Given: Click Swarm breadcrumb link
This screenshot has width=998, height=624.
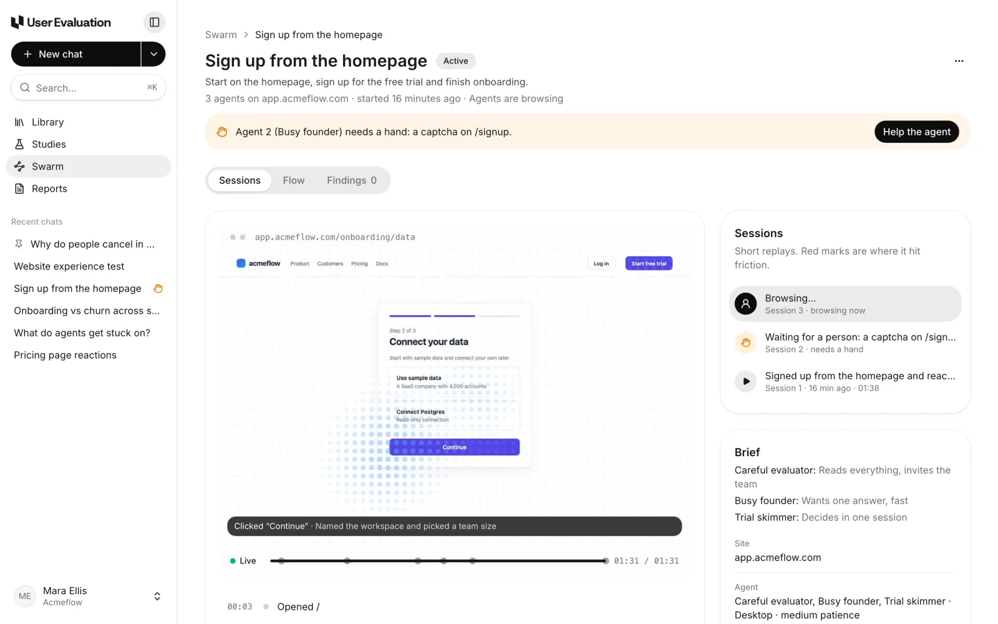Looking at the screenshot, I should (221, 35).
